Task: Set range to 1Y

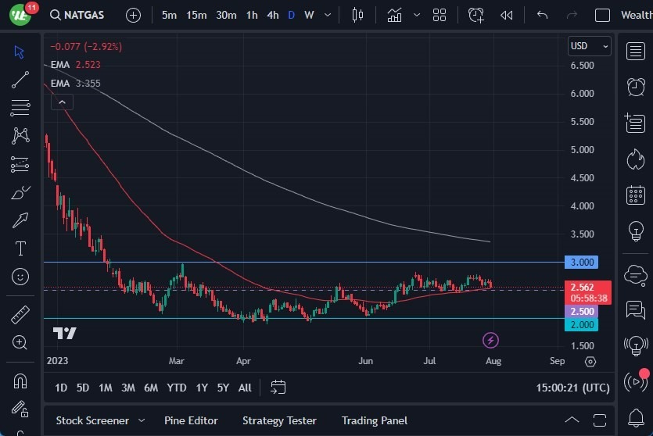Action: [202, 388]
